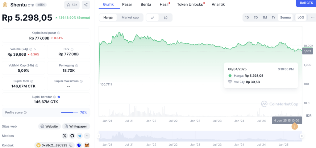
Task: Click the blue shield icon by contract
Action: pos(79,145)
